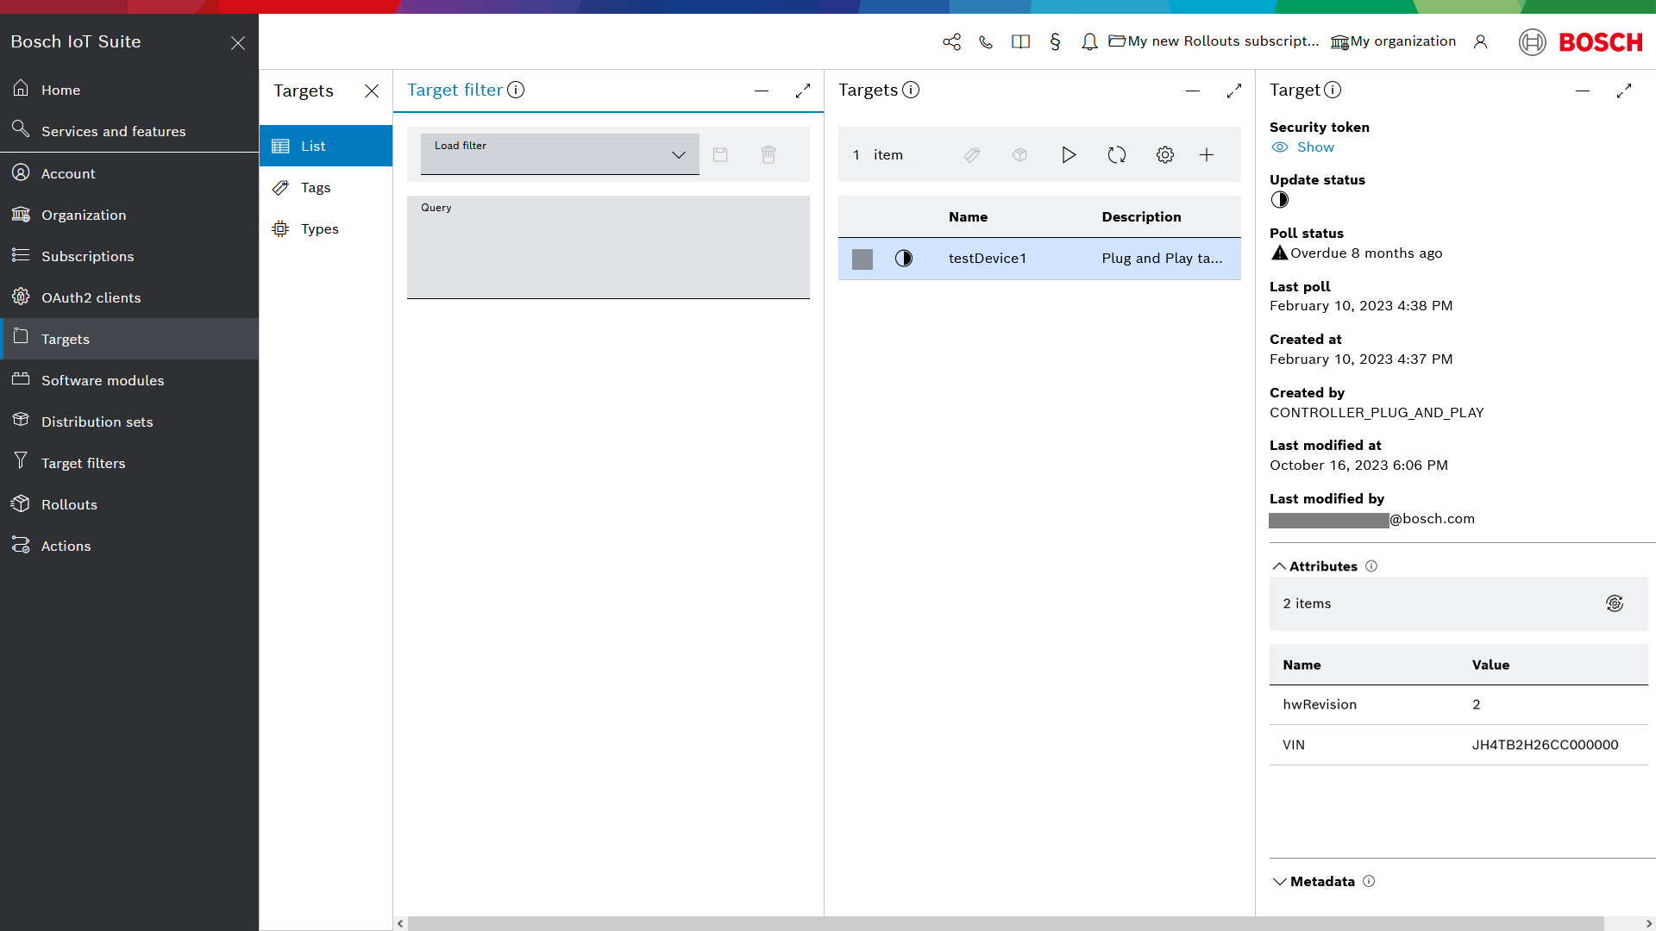Click the notification bell icon
Viewport: 1656px width, 931px height.
tap(1089, 42)
